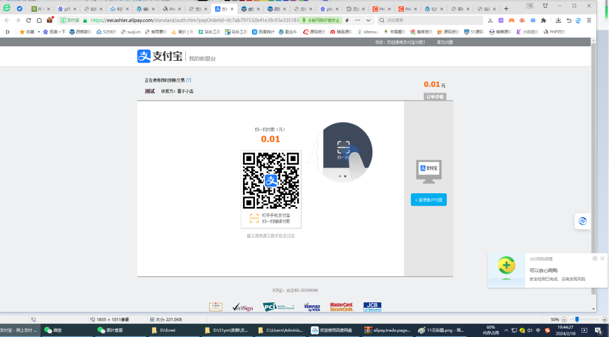
Task: Click the 中 input method indicator
Action: [x=538, y=330]
